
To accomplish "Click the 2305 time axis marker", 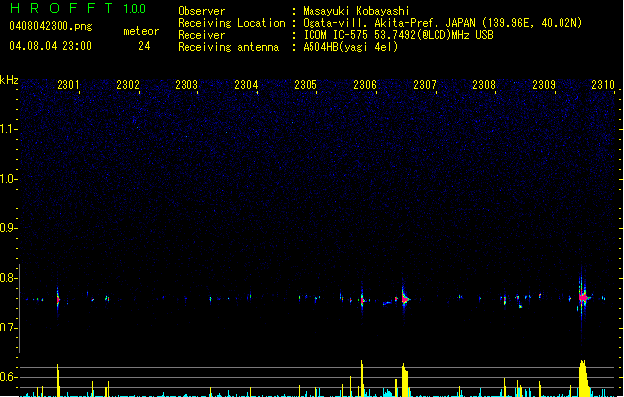I will (306, 85).
